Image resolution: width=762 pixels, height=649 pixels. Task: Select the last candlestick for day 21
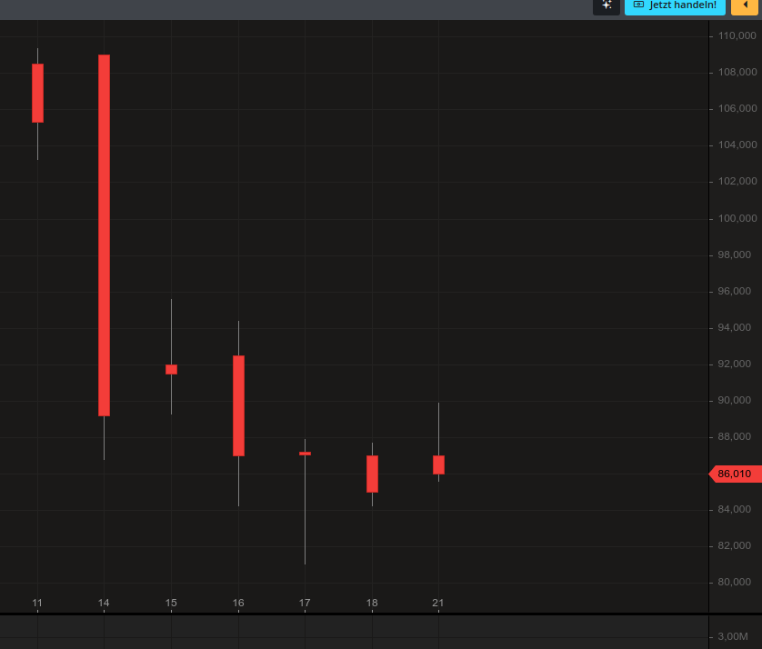tap(438, 464)
